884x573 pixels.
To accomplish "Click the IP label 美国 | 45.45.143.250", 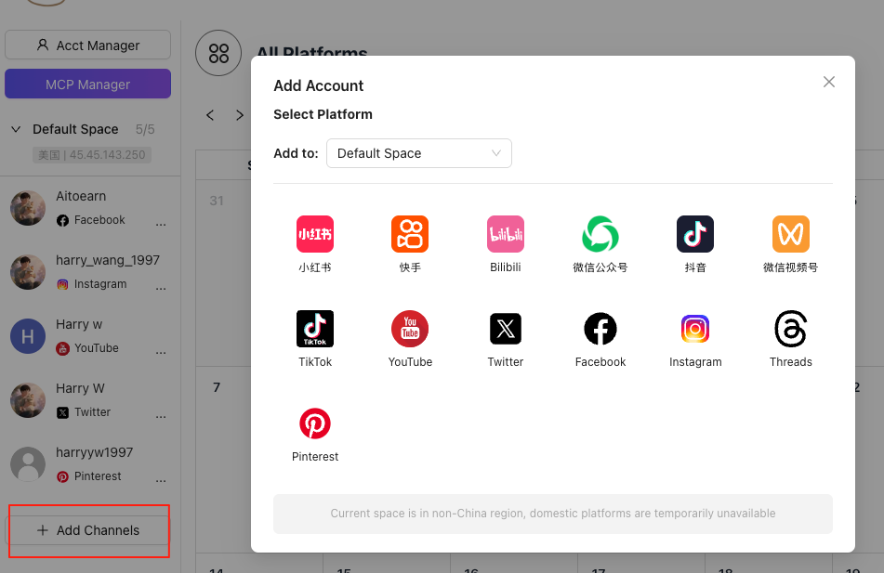I will click(x=91, y=155).
